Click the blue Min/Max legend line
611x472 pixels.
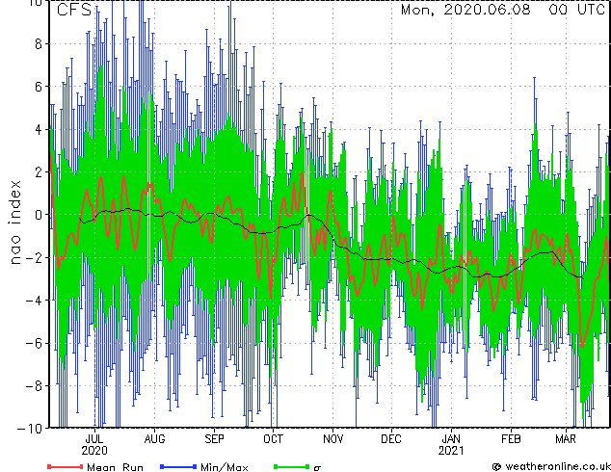[x=178, y=466]
